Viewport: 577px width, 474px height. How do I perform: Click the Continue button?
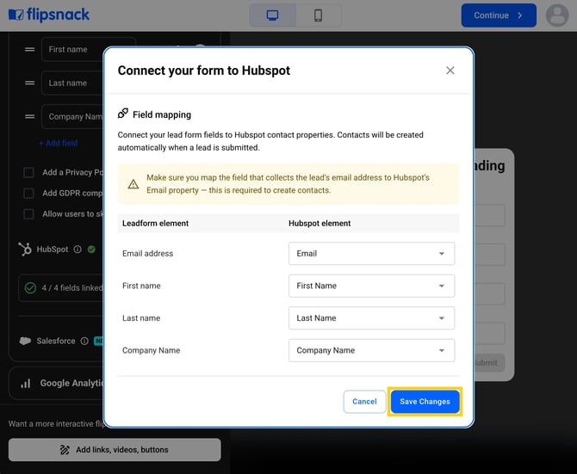[x=499, y=15]
